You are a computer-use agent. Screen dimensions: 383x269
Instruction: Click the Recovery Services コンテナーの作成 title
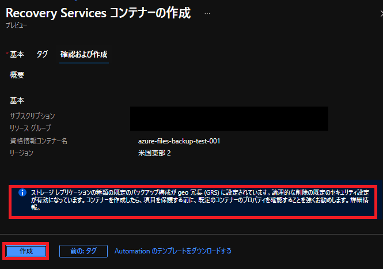point(98,13)
